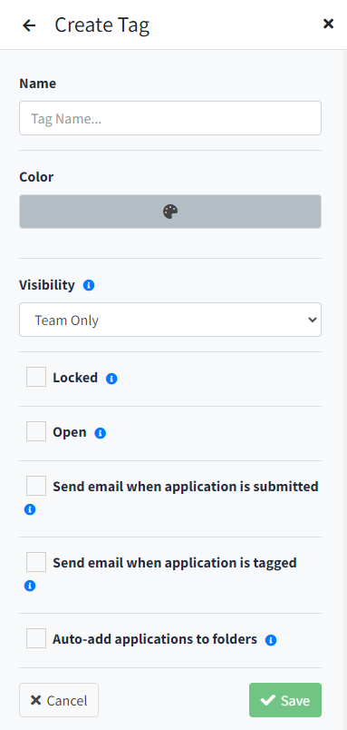Click info icon under tagged email option

[30, 586]
